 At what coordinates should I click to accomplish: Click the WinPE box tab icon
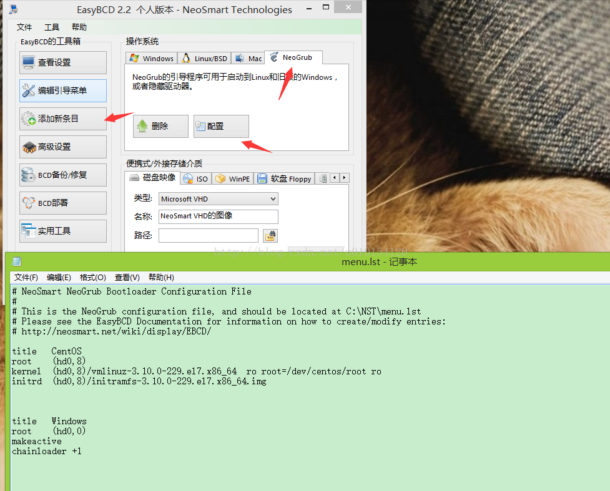pos(220,178)
